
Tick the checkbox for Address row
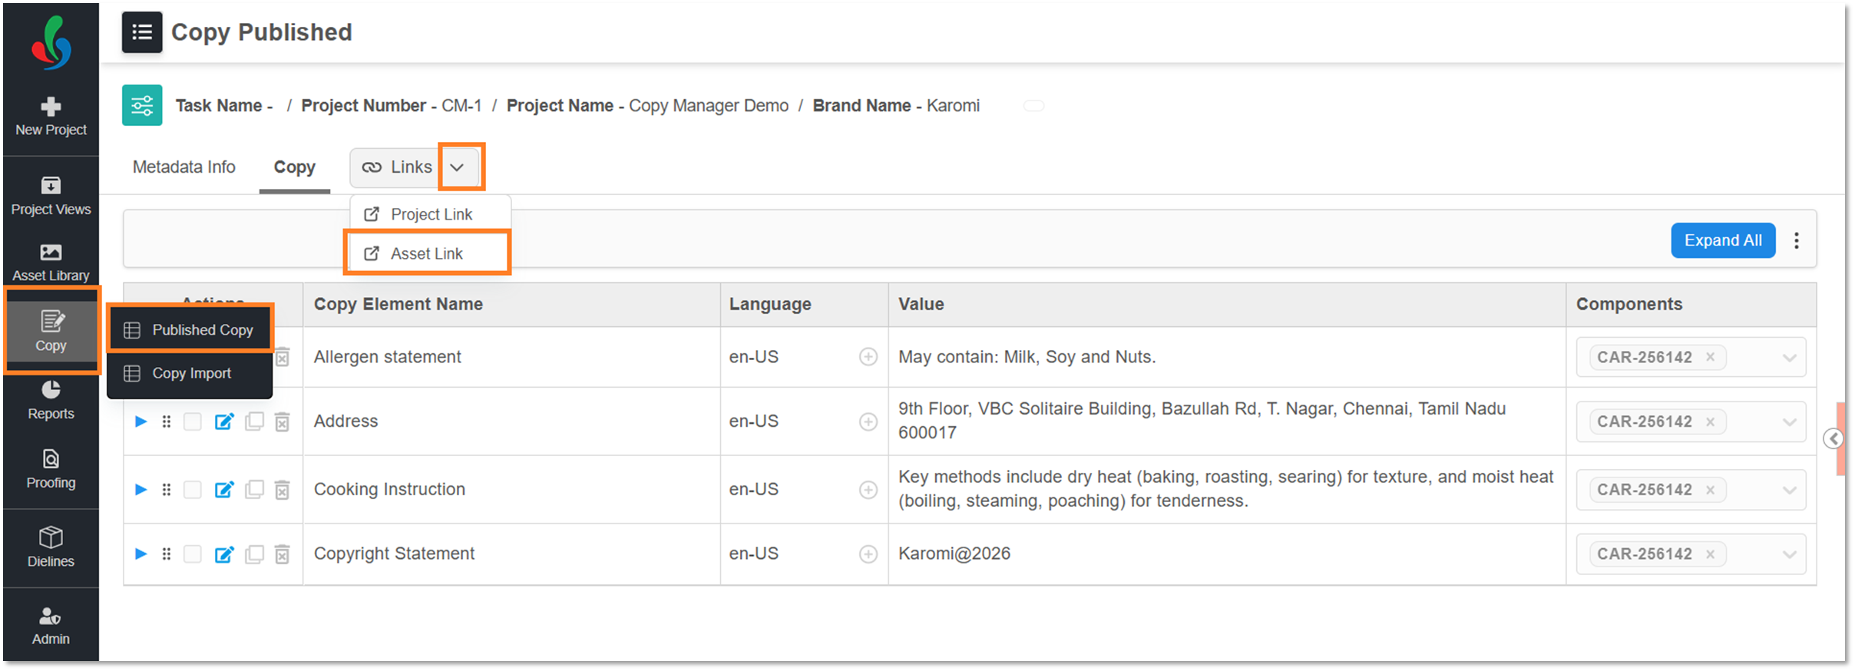pos(193,421)
